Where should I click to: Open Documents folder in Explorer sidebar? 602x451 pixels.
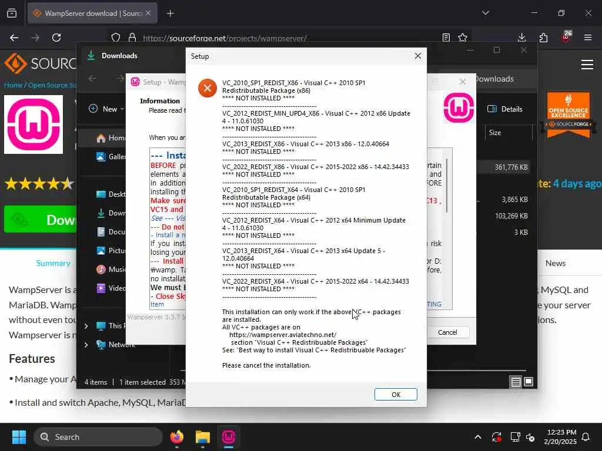tap(111, 231)
